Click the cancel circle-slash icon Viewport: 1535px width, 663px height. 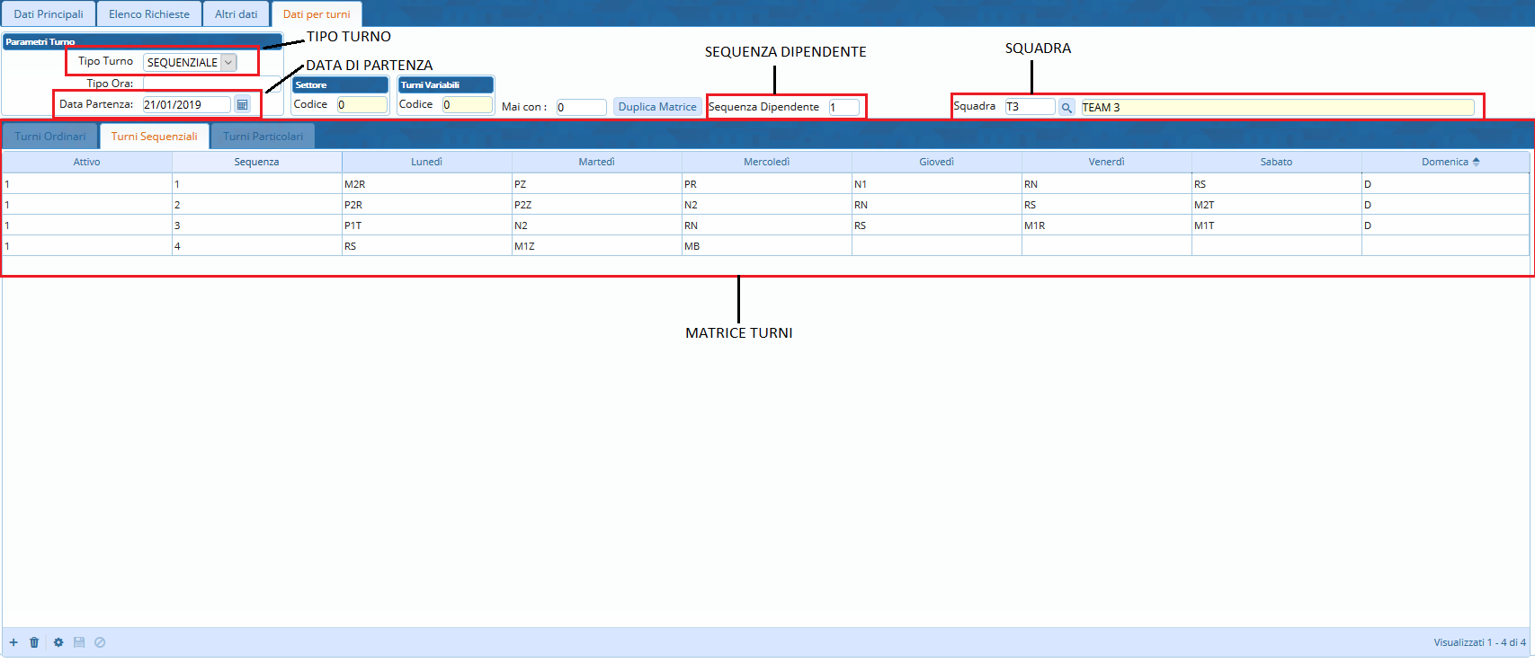(100, 642)
